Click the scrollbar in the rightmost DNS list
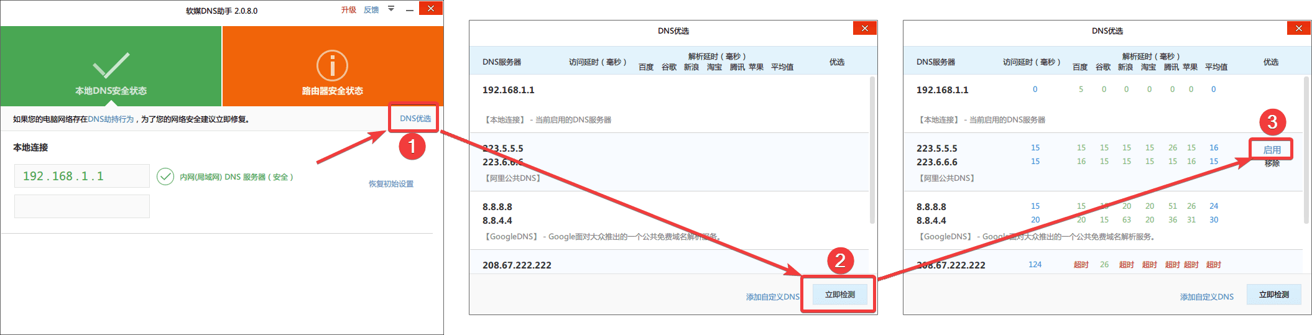1312x335 pixels. click(1305, 149)
